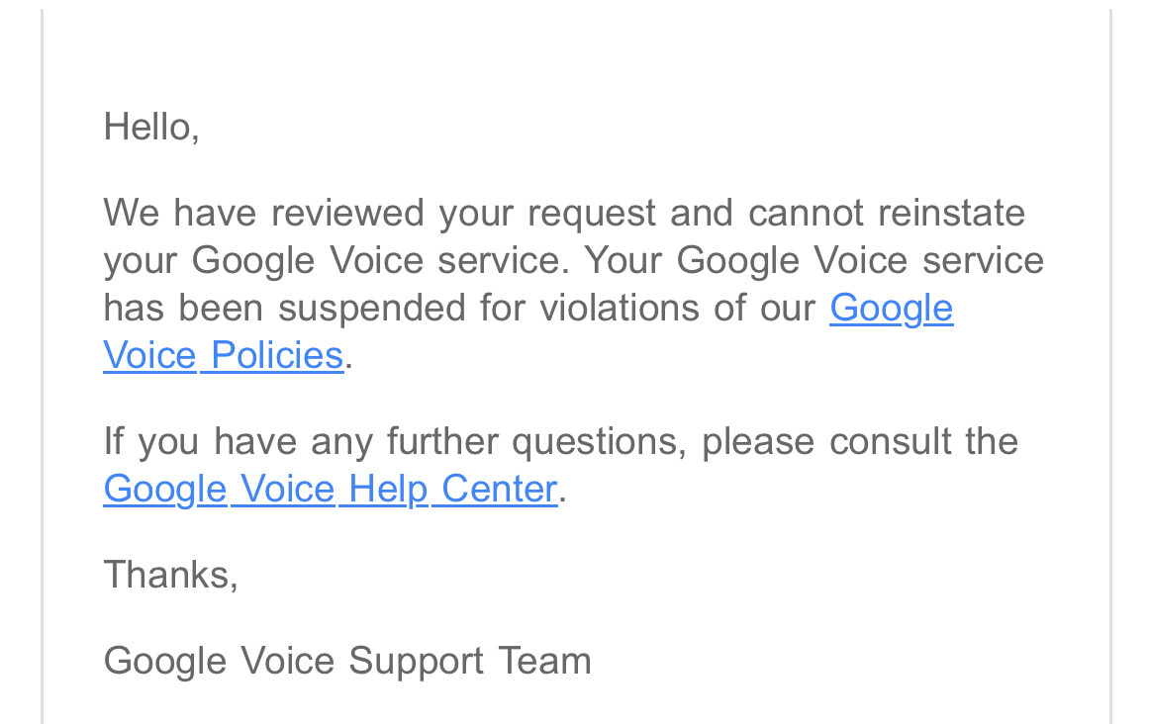Click the "Hello," greeting text

pos(151,128)
